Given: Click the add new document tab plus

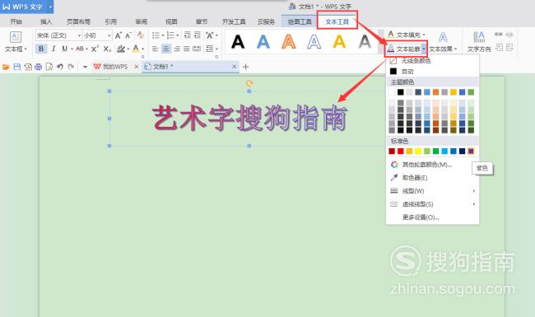Looking at the screenshot, I should click(245, 67).
